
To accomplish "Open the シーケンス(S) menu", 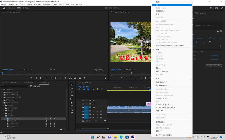I will point(28,4).
